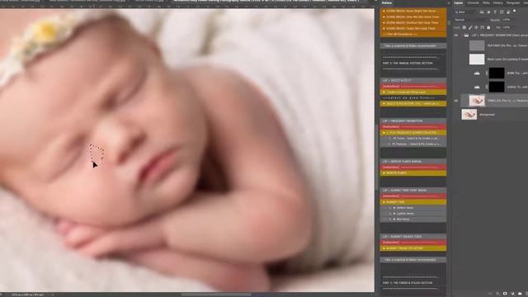528x297 pixels.
Task: Select FS Tones Select & Fix action
Action: click(x=413, y=139)
